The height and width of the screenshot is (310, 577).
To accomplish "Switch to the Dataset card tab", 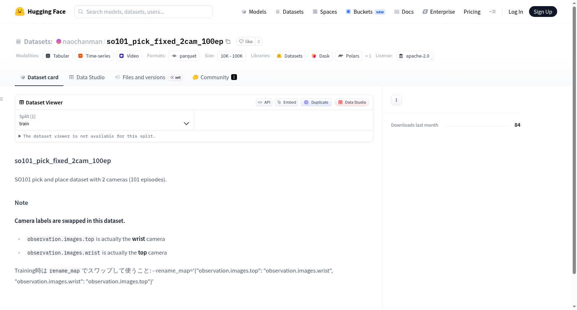I will [39, 77].
